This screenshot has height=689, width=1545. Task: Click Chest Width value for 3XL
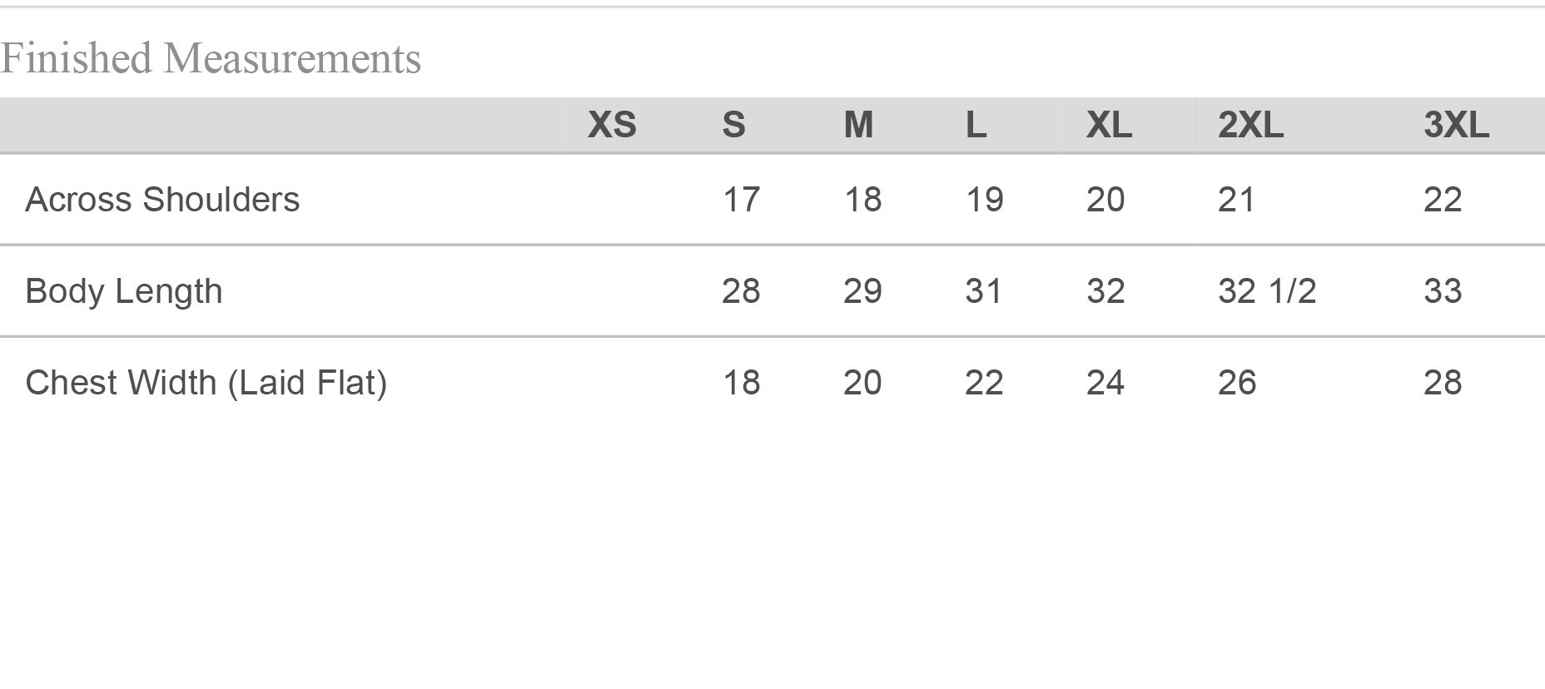(1443, 383)
